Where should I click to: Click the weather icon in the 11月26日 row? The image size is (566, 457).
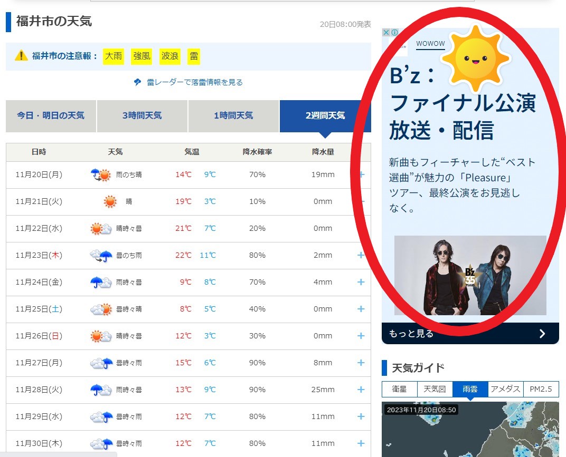click(101, 336)
